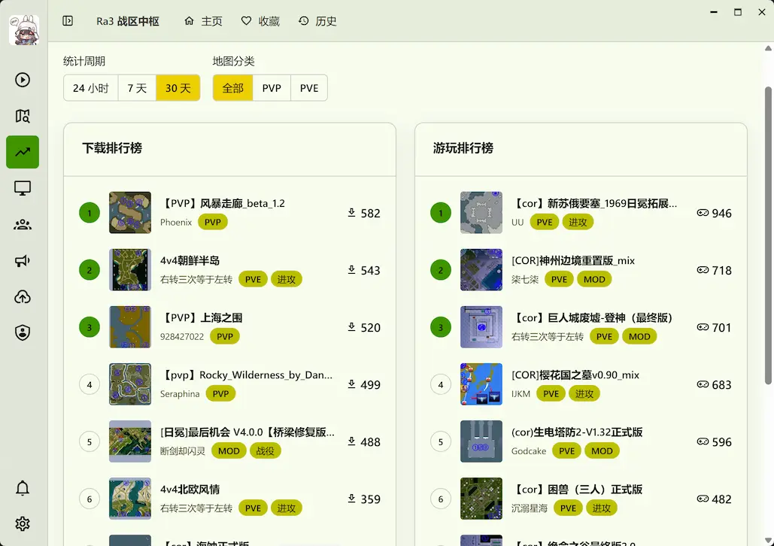Open author 断剑却闪灵 name

click(x=183, y=451)
